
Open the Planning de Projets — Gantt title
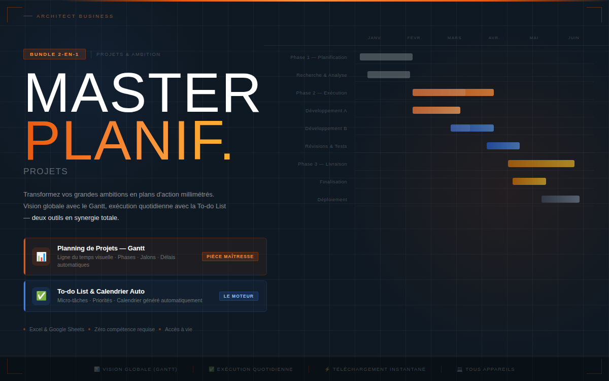[101, 248]
